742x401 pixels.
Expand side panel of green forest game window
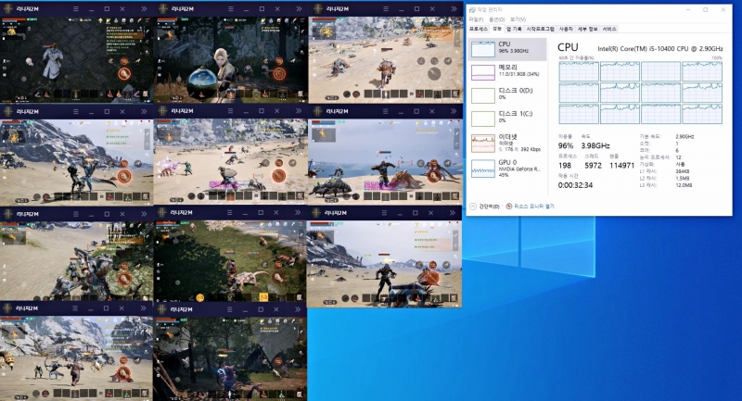coord(298,213)
